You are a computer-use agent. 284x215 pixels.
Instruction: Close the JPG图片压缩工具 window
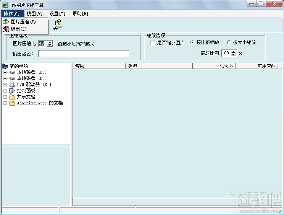(x=274, y=3)
